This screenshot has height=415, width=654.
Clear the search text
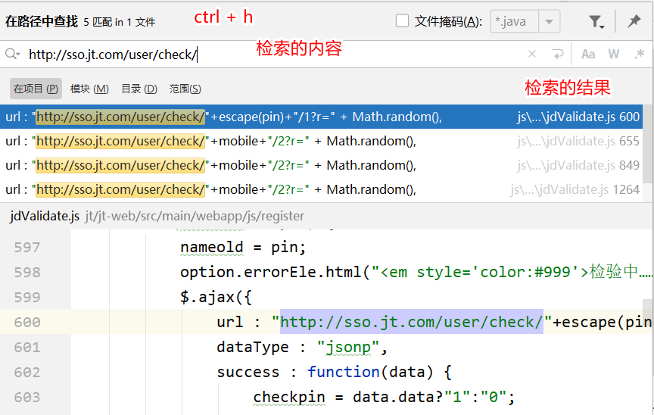[532, 54]
